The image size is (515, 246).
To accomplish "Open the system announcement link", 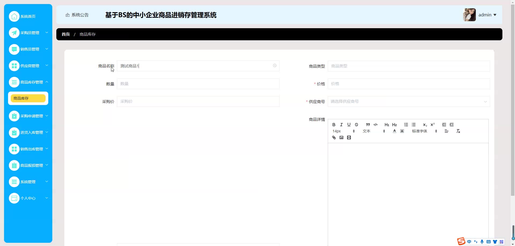I will click(77, 15).
